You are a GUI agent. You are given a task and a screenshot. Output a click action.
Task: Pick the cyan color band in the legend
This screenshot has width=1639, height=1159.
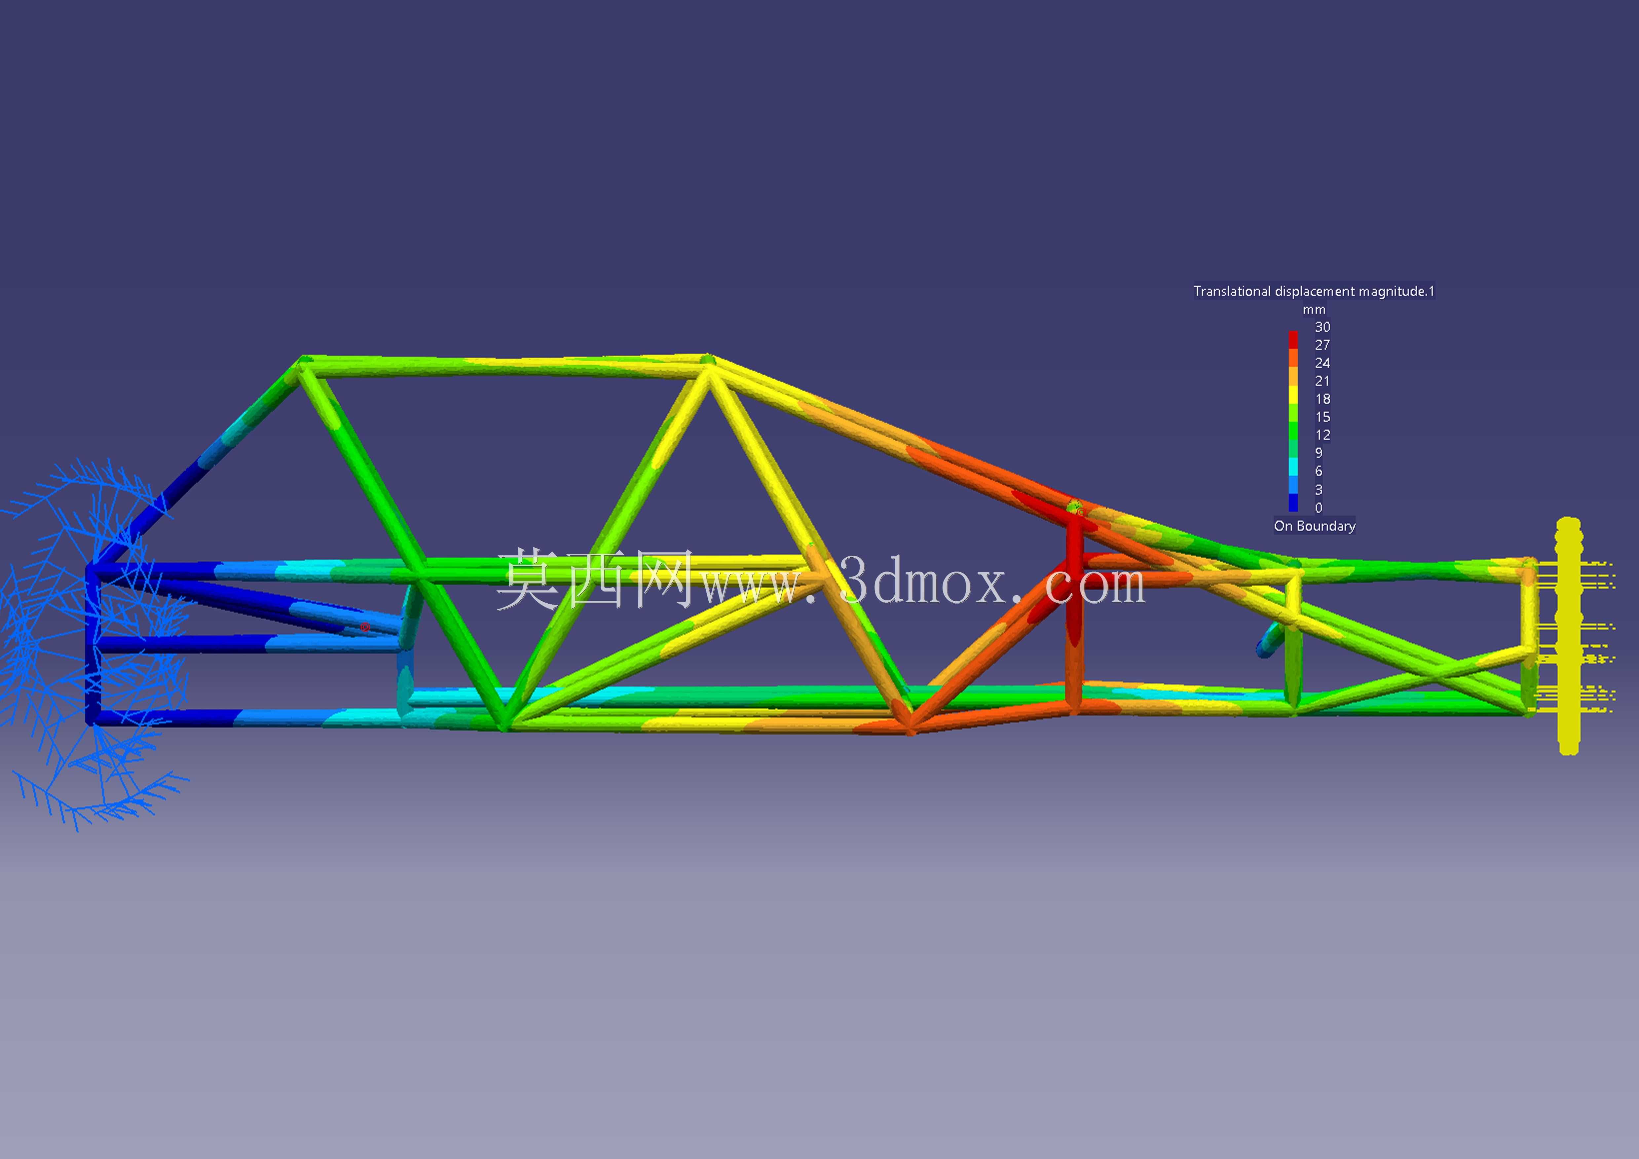pos(1293,467)
